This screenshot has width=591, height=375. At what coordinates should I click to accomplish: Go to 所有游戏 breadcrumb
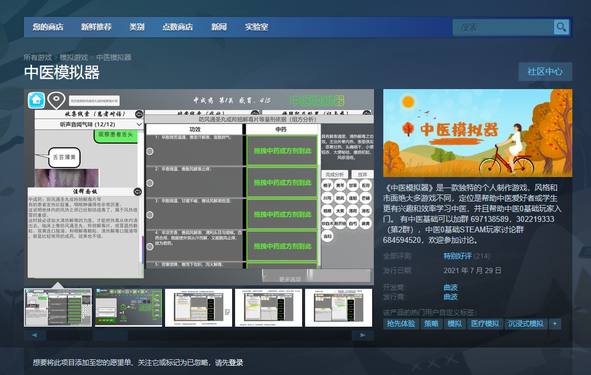pyautogui.click(x=37, y=57)
